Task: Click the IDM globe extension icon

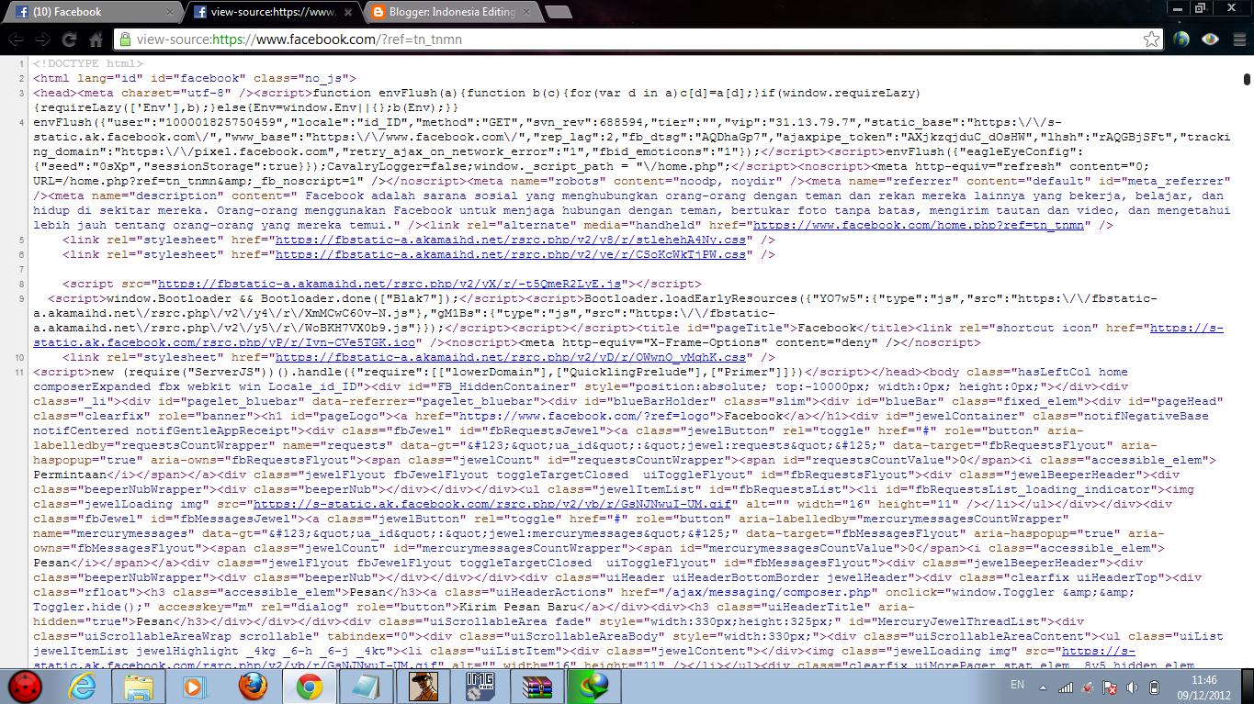Action: tap(1181, 39)
